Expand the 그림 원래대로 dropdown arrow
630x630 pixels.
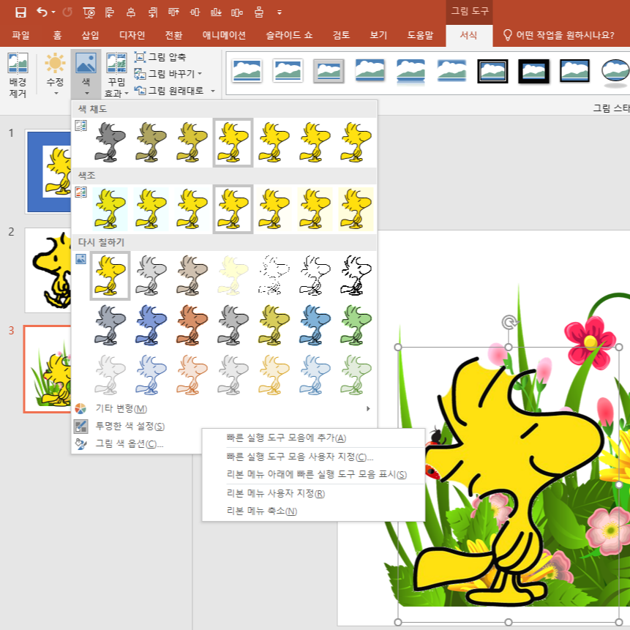213,91
